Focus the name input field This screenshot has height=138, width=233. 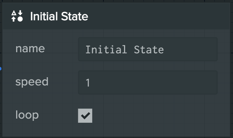(x=148, y=49)
